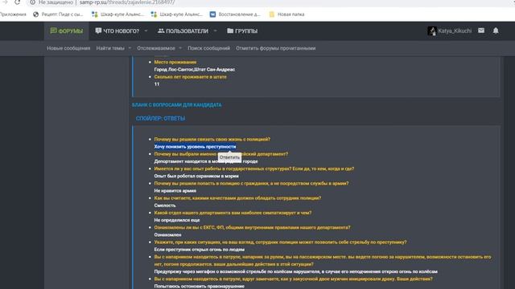Open the private messages envelope icon
This screenshot has width=515, height=289.
481,31
